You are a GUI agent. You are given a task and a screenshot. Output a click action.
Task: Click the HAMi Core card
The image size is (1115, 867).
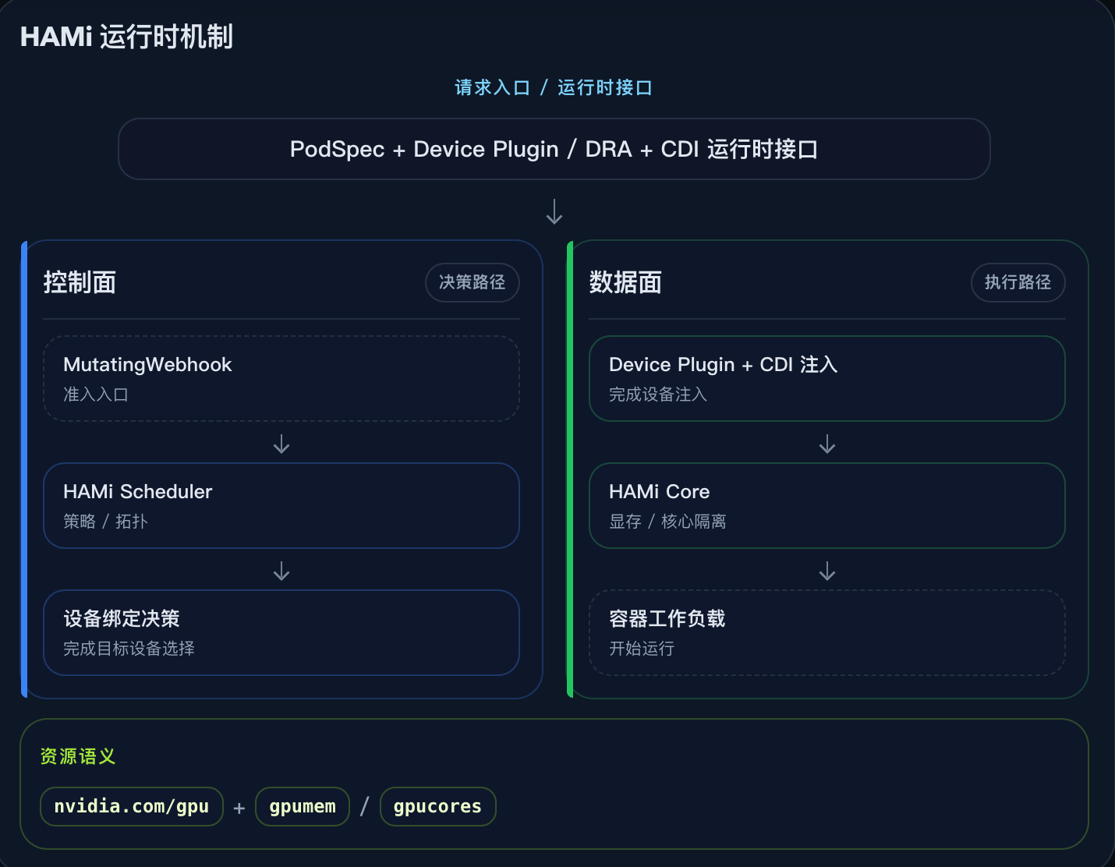click(827, 506)
